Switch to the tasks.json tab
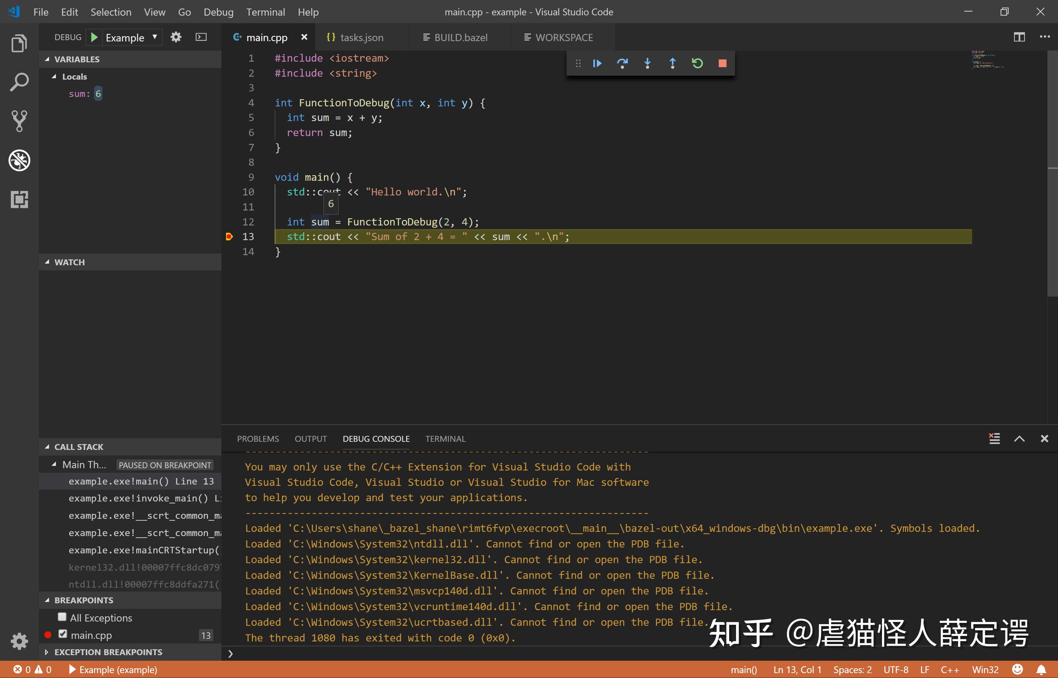Screen dimensions: 1058x678 [361, 37]
